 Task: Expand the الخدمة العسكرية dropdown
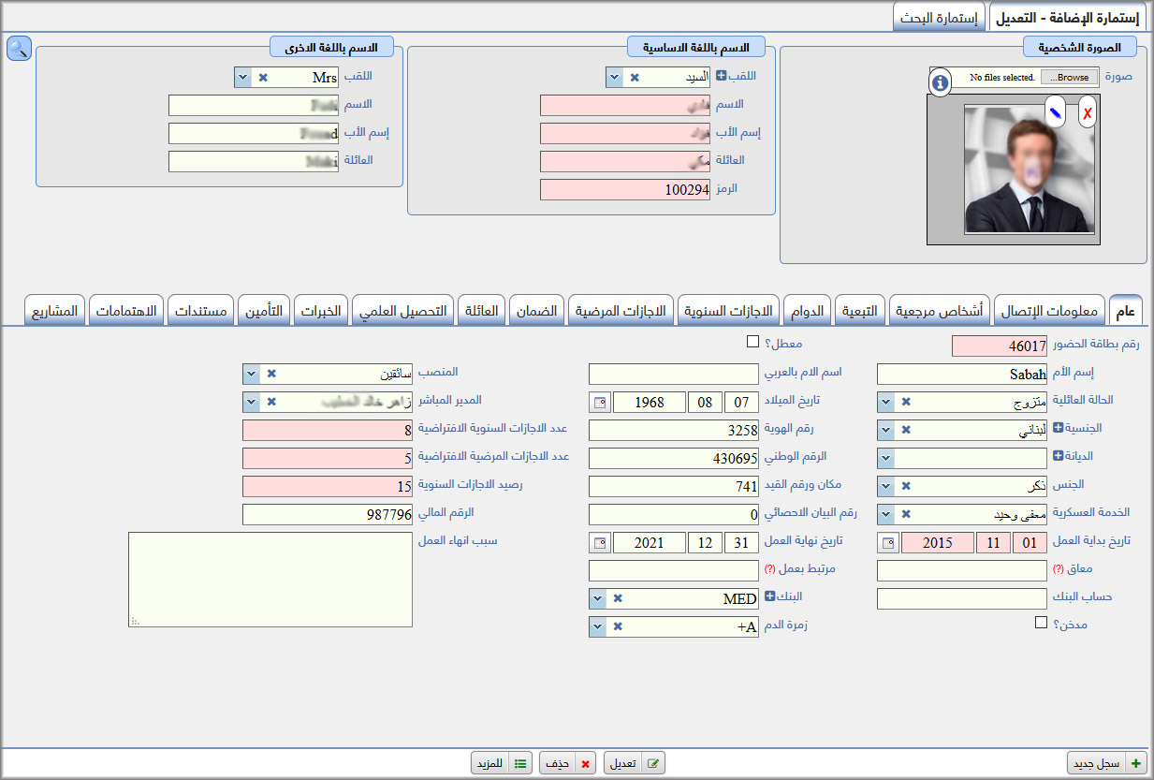885,515
